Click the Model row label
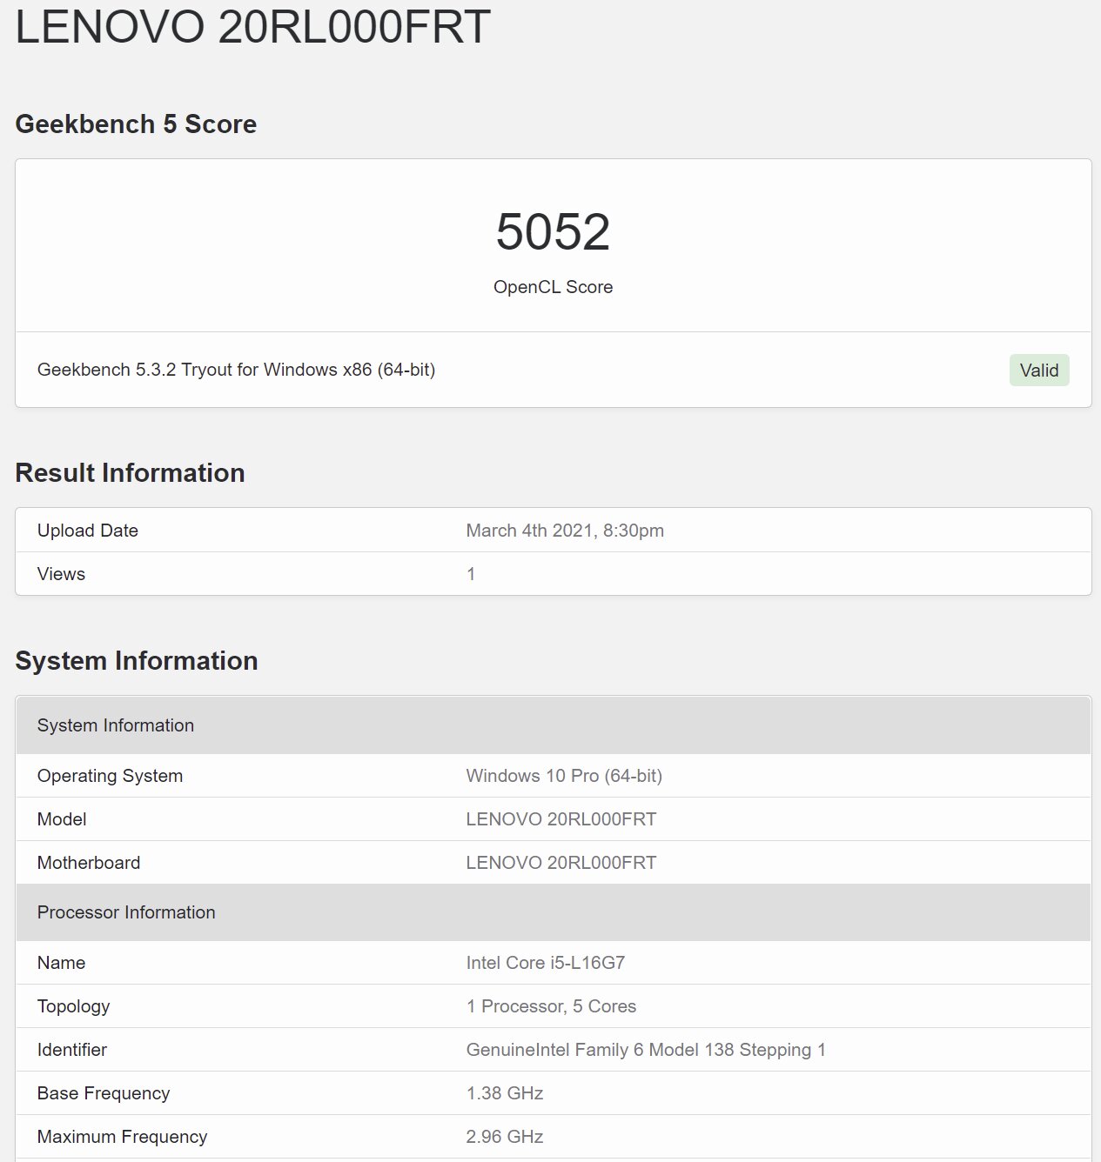Image resolution: width=1101 pixels, height=1162 pixels. [62, 819]
